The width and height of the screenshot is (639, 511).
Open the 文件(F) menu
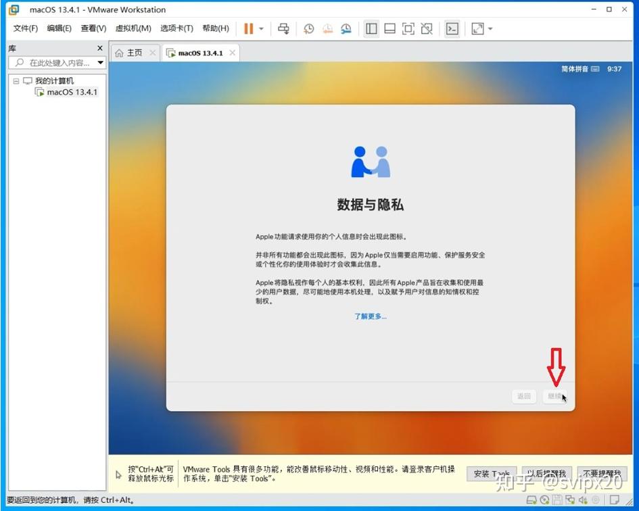coord(25,28)
